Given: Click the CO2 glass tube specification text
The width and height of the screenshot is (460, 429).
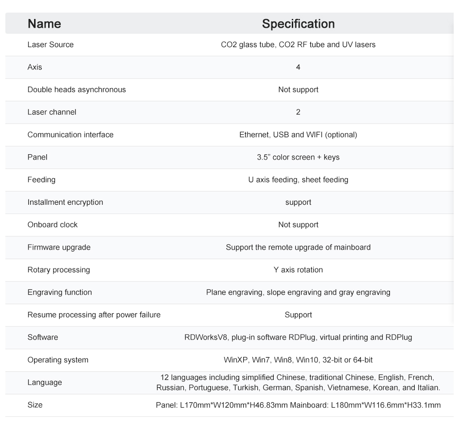Looking at the screenshot, I should click(x=298, y=45).
